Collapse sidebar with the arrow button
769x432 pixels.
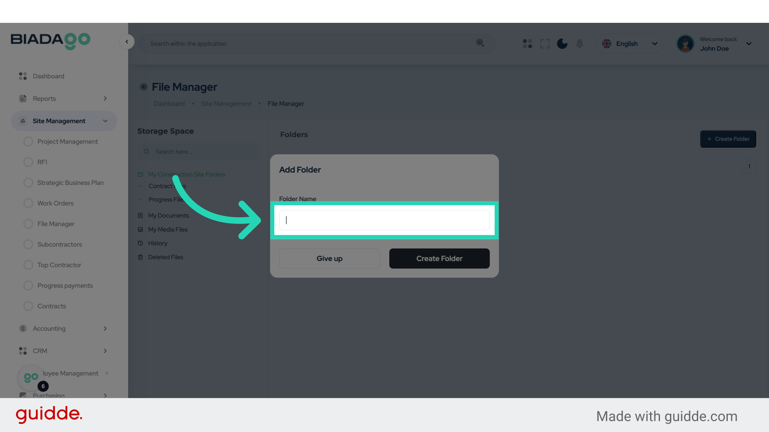[x=127, y=42]
